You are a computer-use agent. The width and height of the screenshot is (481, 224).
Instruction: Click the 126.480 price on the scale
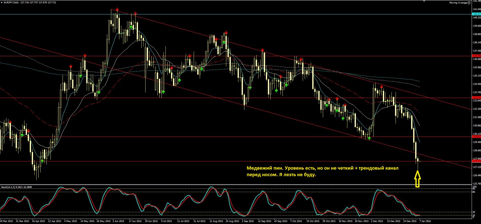tap(477, 175)
